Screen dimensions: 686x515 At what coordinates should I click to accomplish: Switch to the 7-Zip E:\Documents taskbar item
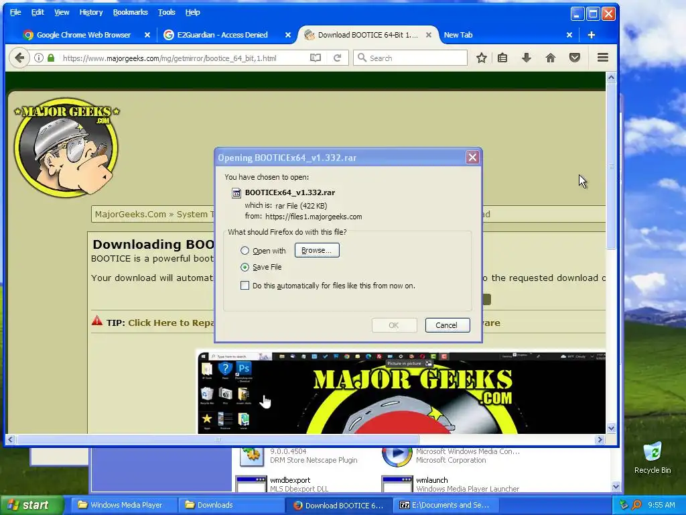(445, 506)
